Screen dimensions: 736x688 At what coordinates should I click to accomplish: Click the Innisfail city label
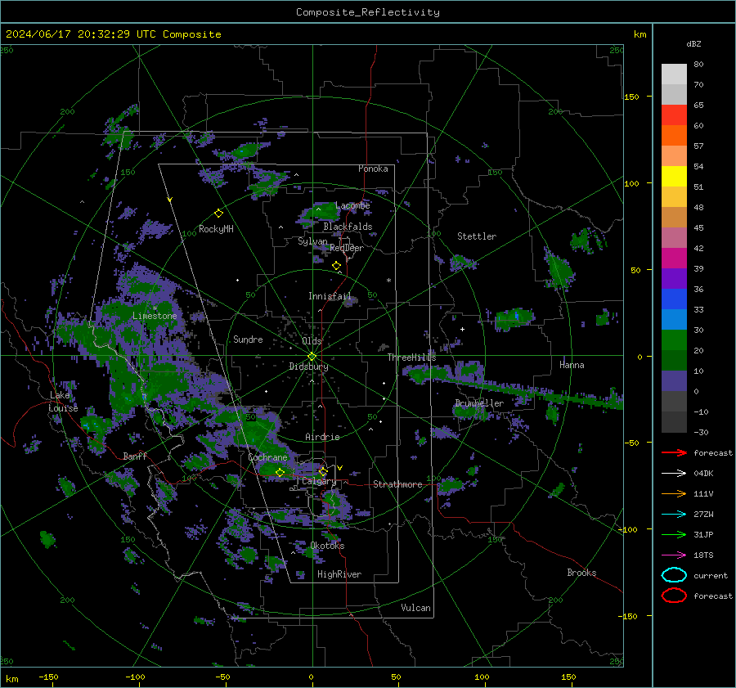330,296
